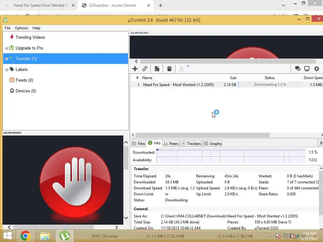Click the ad panel scroll up arrow
The width and height of the screenshot is (323, 242).
pos(126,142)
